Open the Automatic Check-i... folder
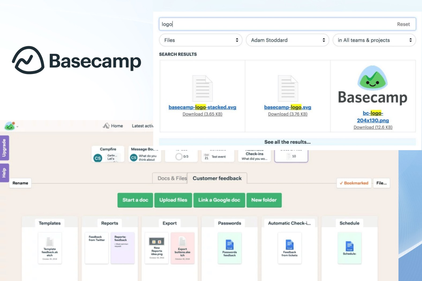This screenshot has width=422, height=281. coord(289,223)
